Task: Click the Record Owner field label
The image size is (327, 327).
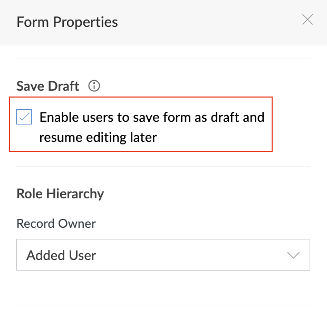Action: (56, 224)
